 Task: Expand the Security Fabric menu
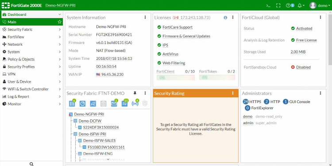[31, 30]
